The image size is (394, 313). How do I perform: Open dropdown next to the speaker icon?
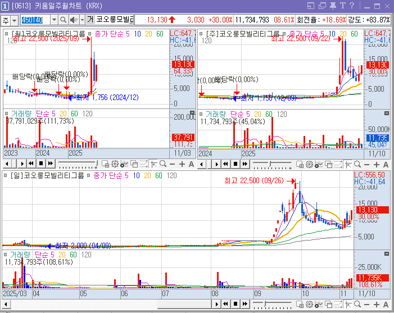pos(82,20)
